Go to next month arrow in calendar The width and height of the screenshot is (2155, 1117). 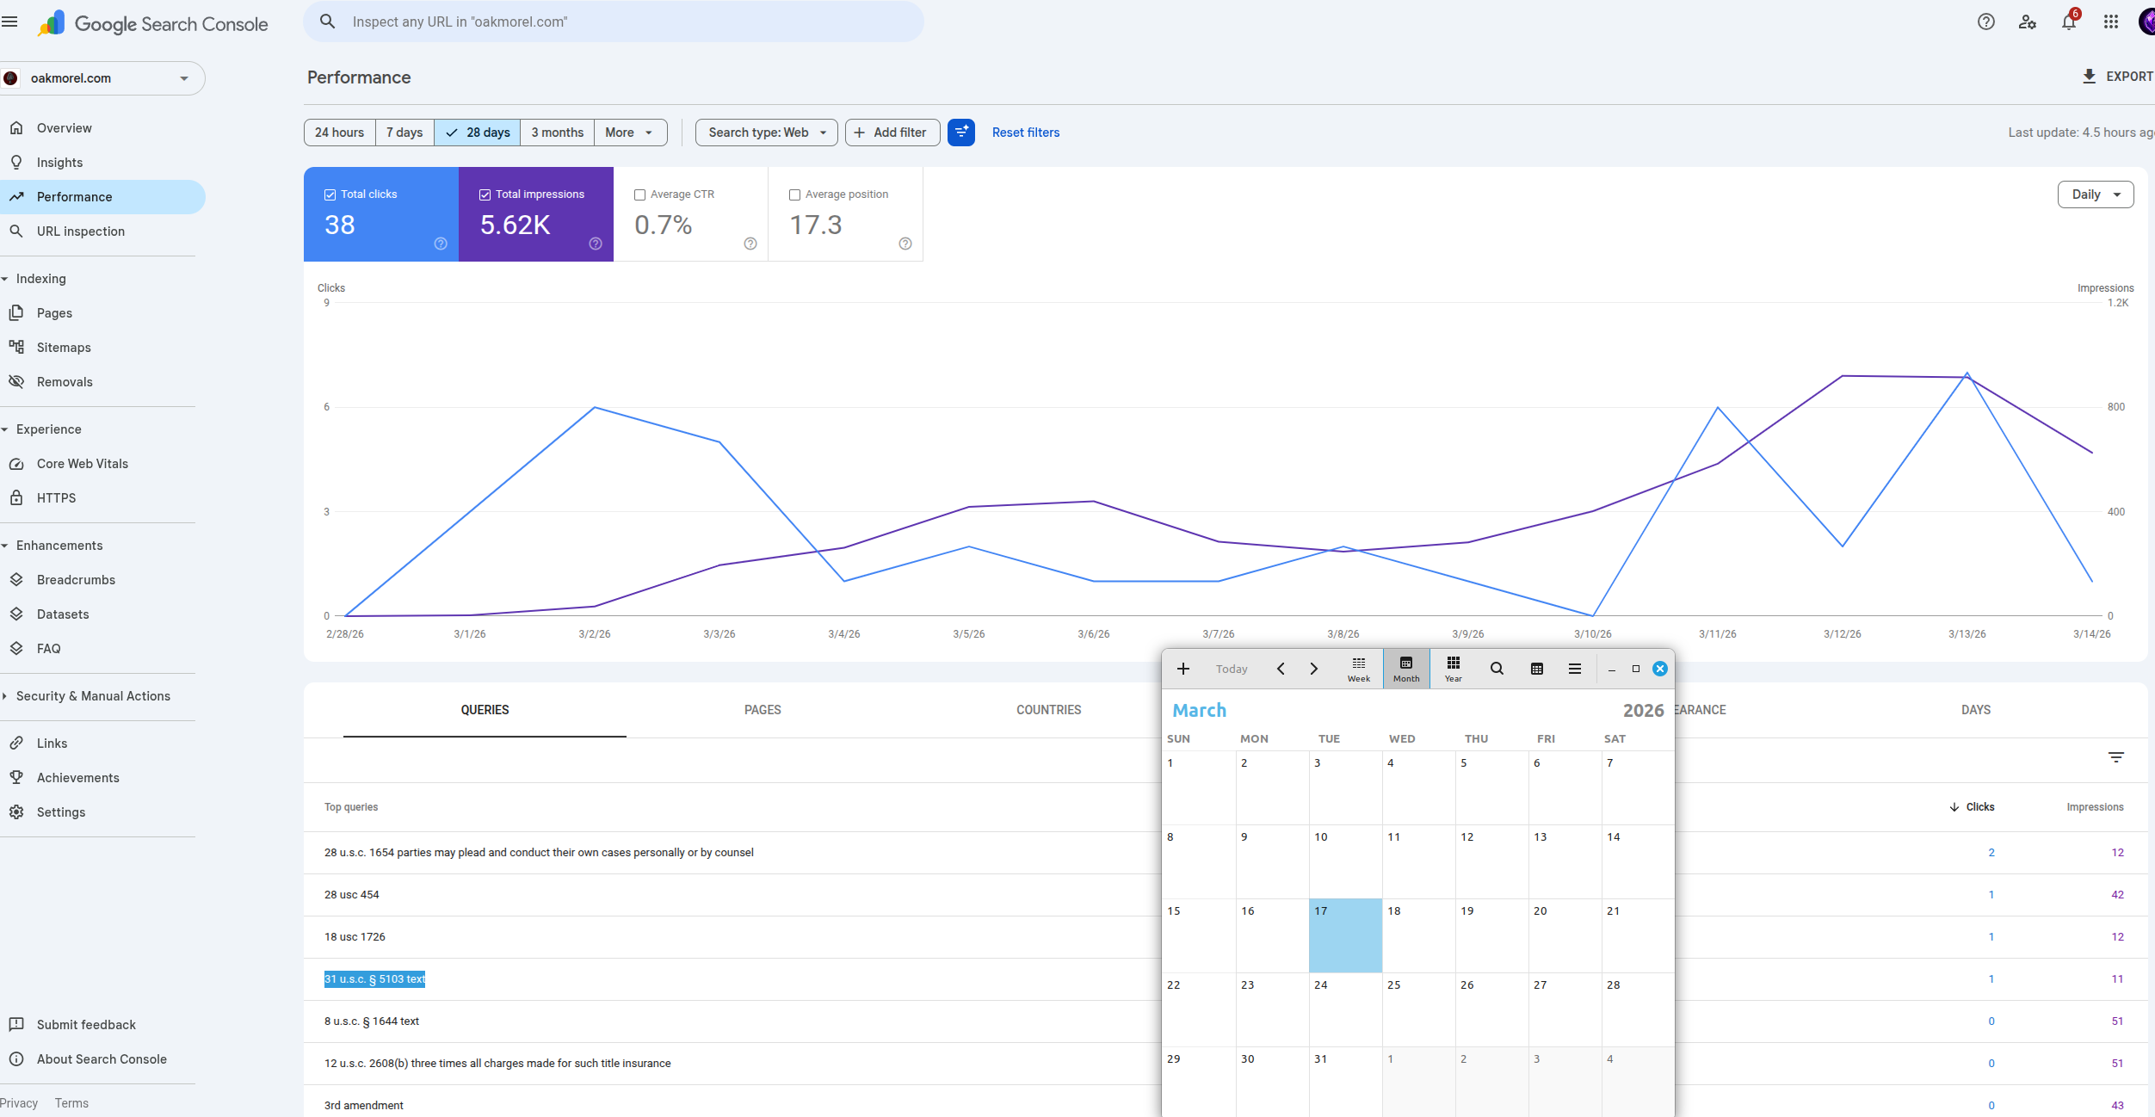point(1313,669)
